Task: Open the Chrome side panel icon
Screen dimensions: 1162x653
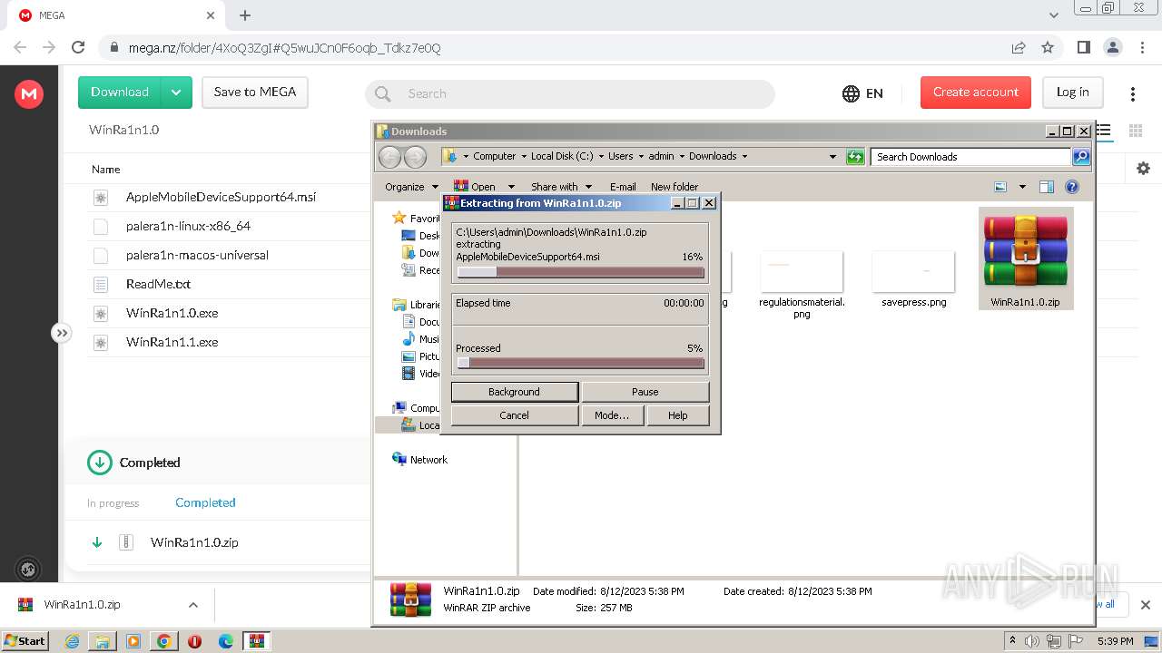Action: (x=1083, y=47)
